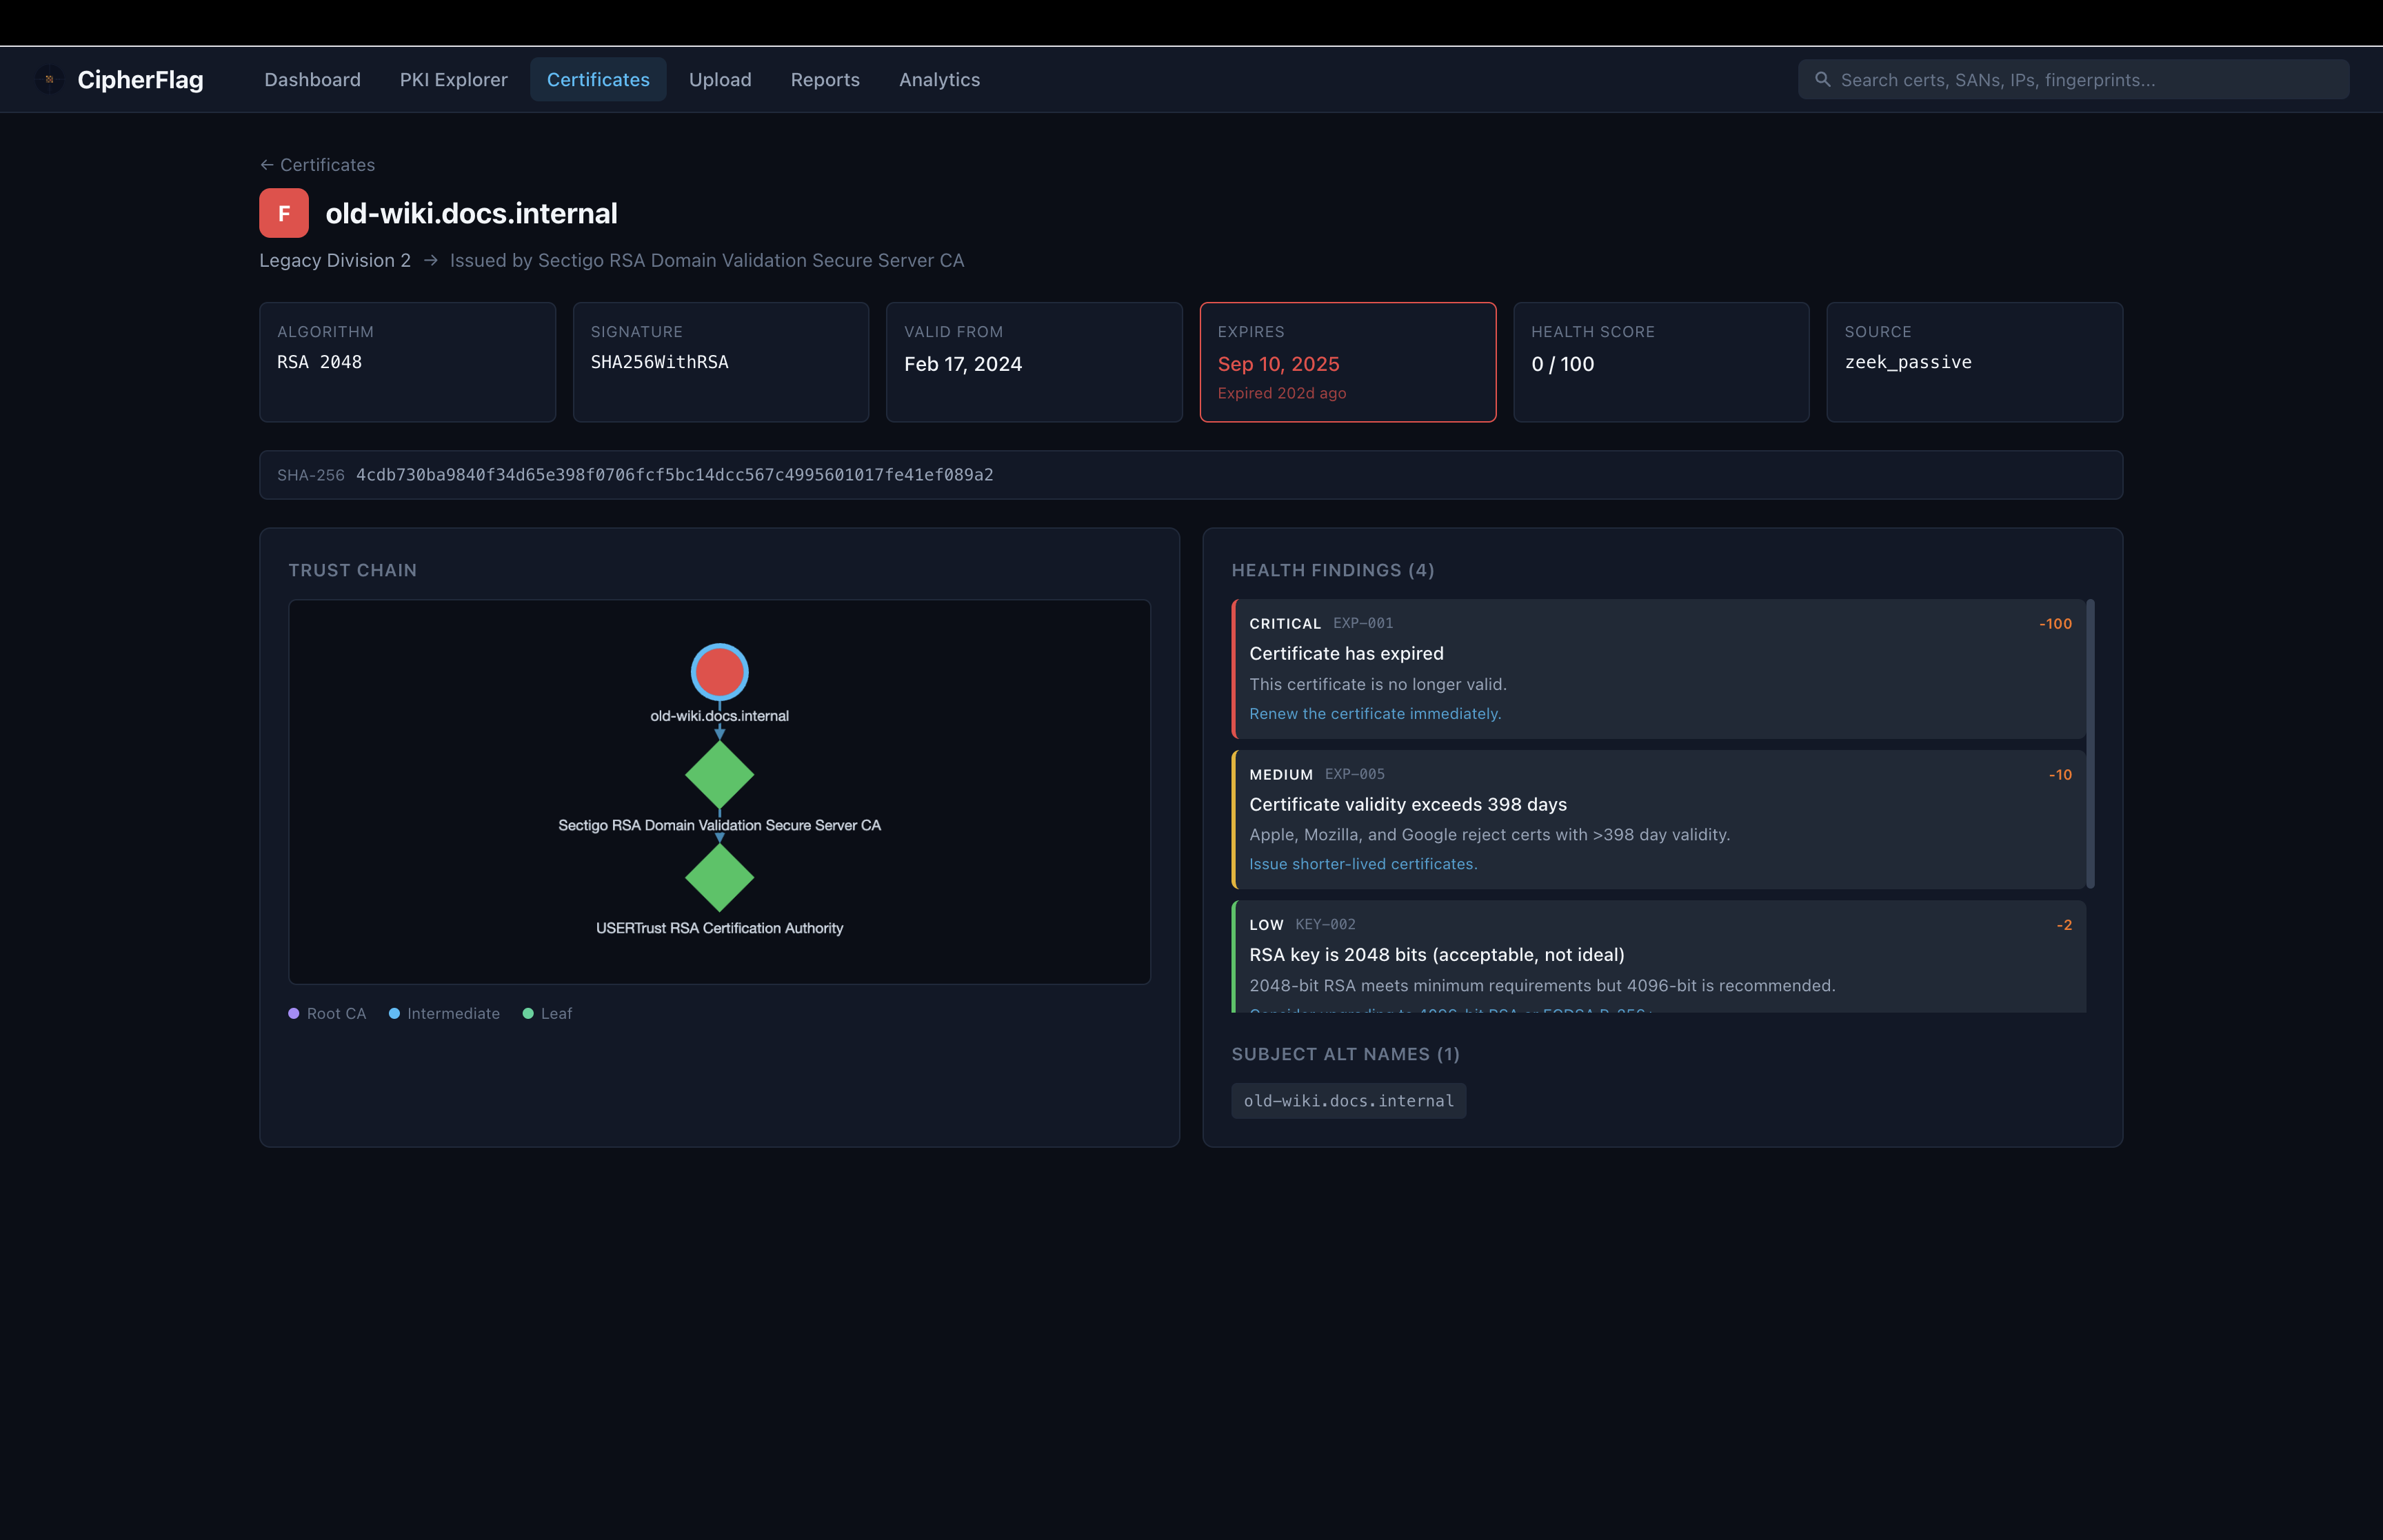The height and width of the screenshot is (1540, 2383).
Task: Click the LOW severity label
Action: click(1266, 925)
